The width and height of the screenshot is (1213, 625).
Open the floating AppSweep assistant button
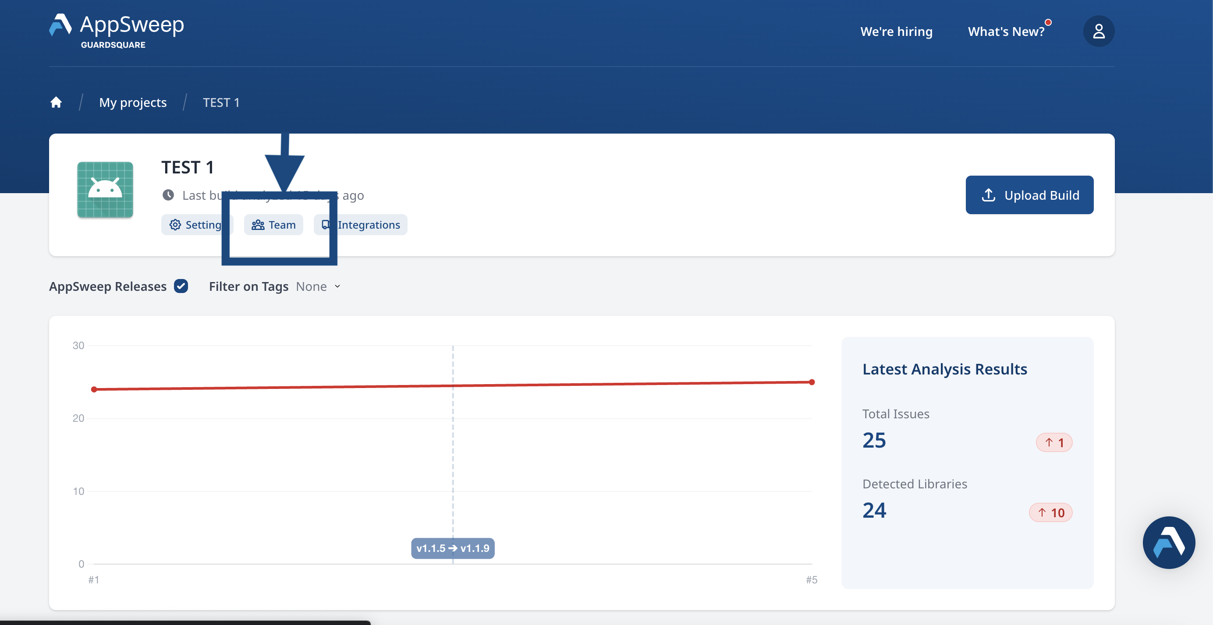click(1169, 543)
